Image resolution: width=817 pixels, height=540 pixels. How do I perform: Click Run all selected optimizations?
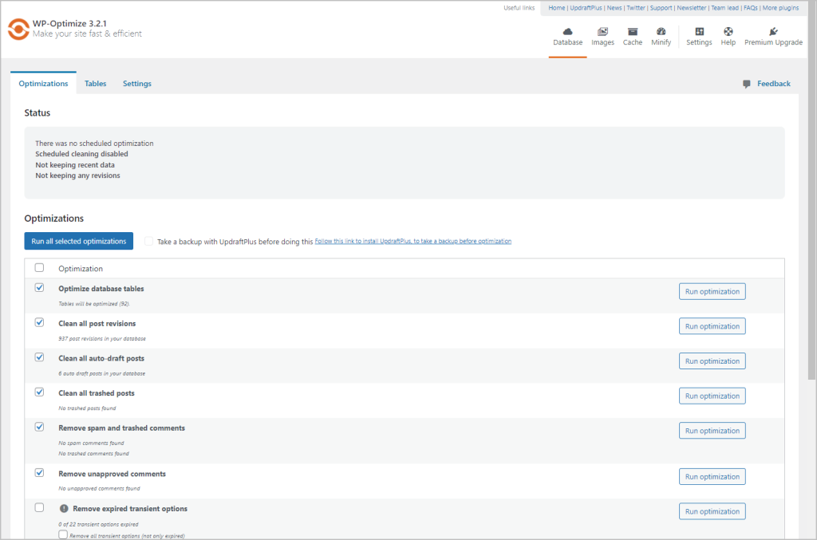pos(78,240)
